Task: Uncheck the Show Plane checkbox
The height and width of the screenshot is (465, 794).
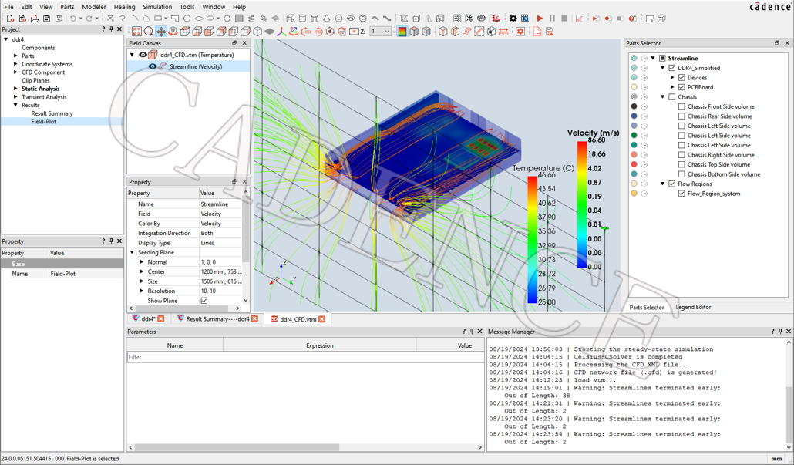Action: (x=204, y=301)
